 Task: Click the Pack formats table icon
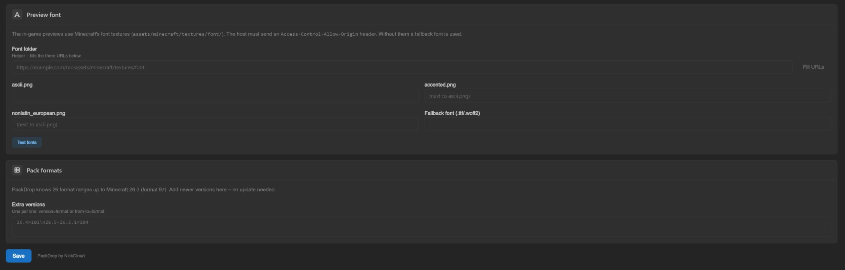tap(17, 170)
